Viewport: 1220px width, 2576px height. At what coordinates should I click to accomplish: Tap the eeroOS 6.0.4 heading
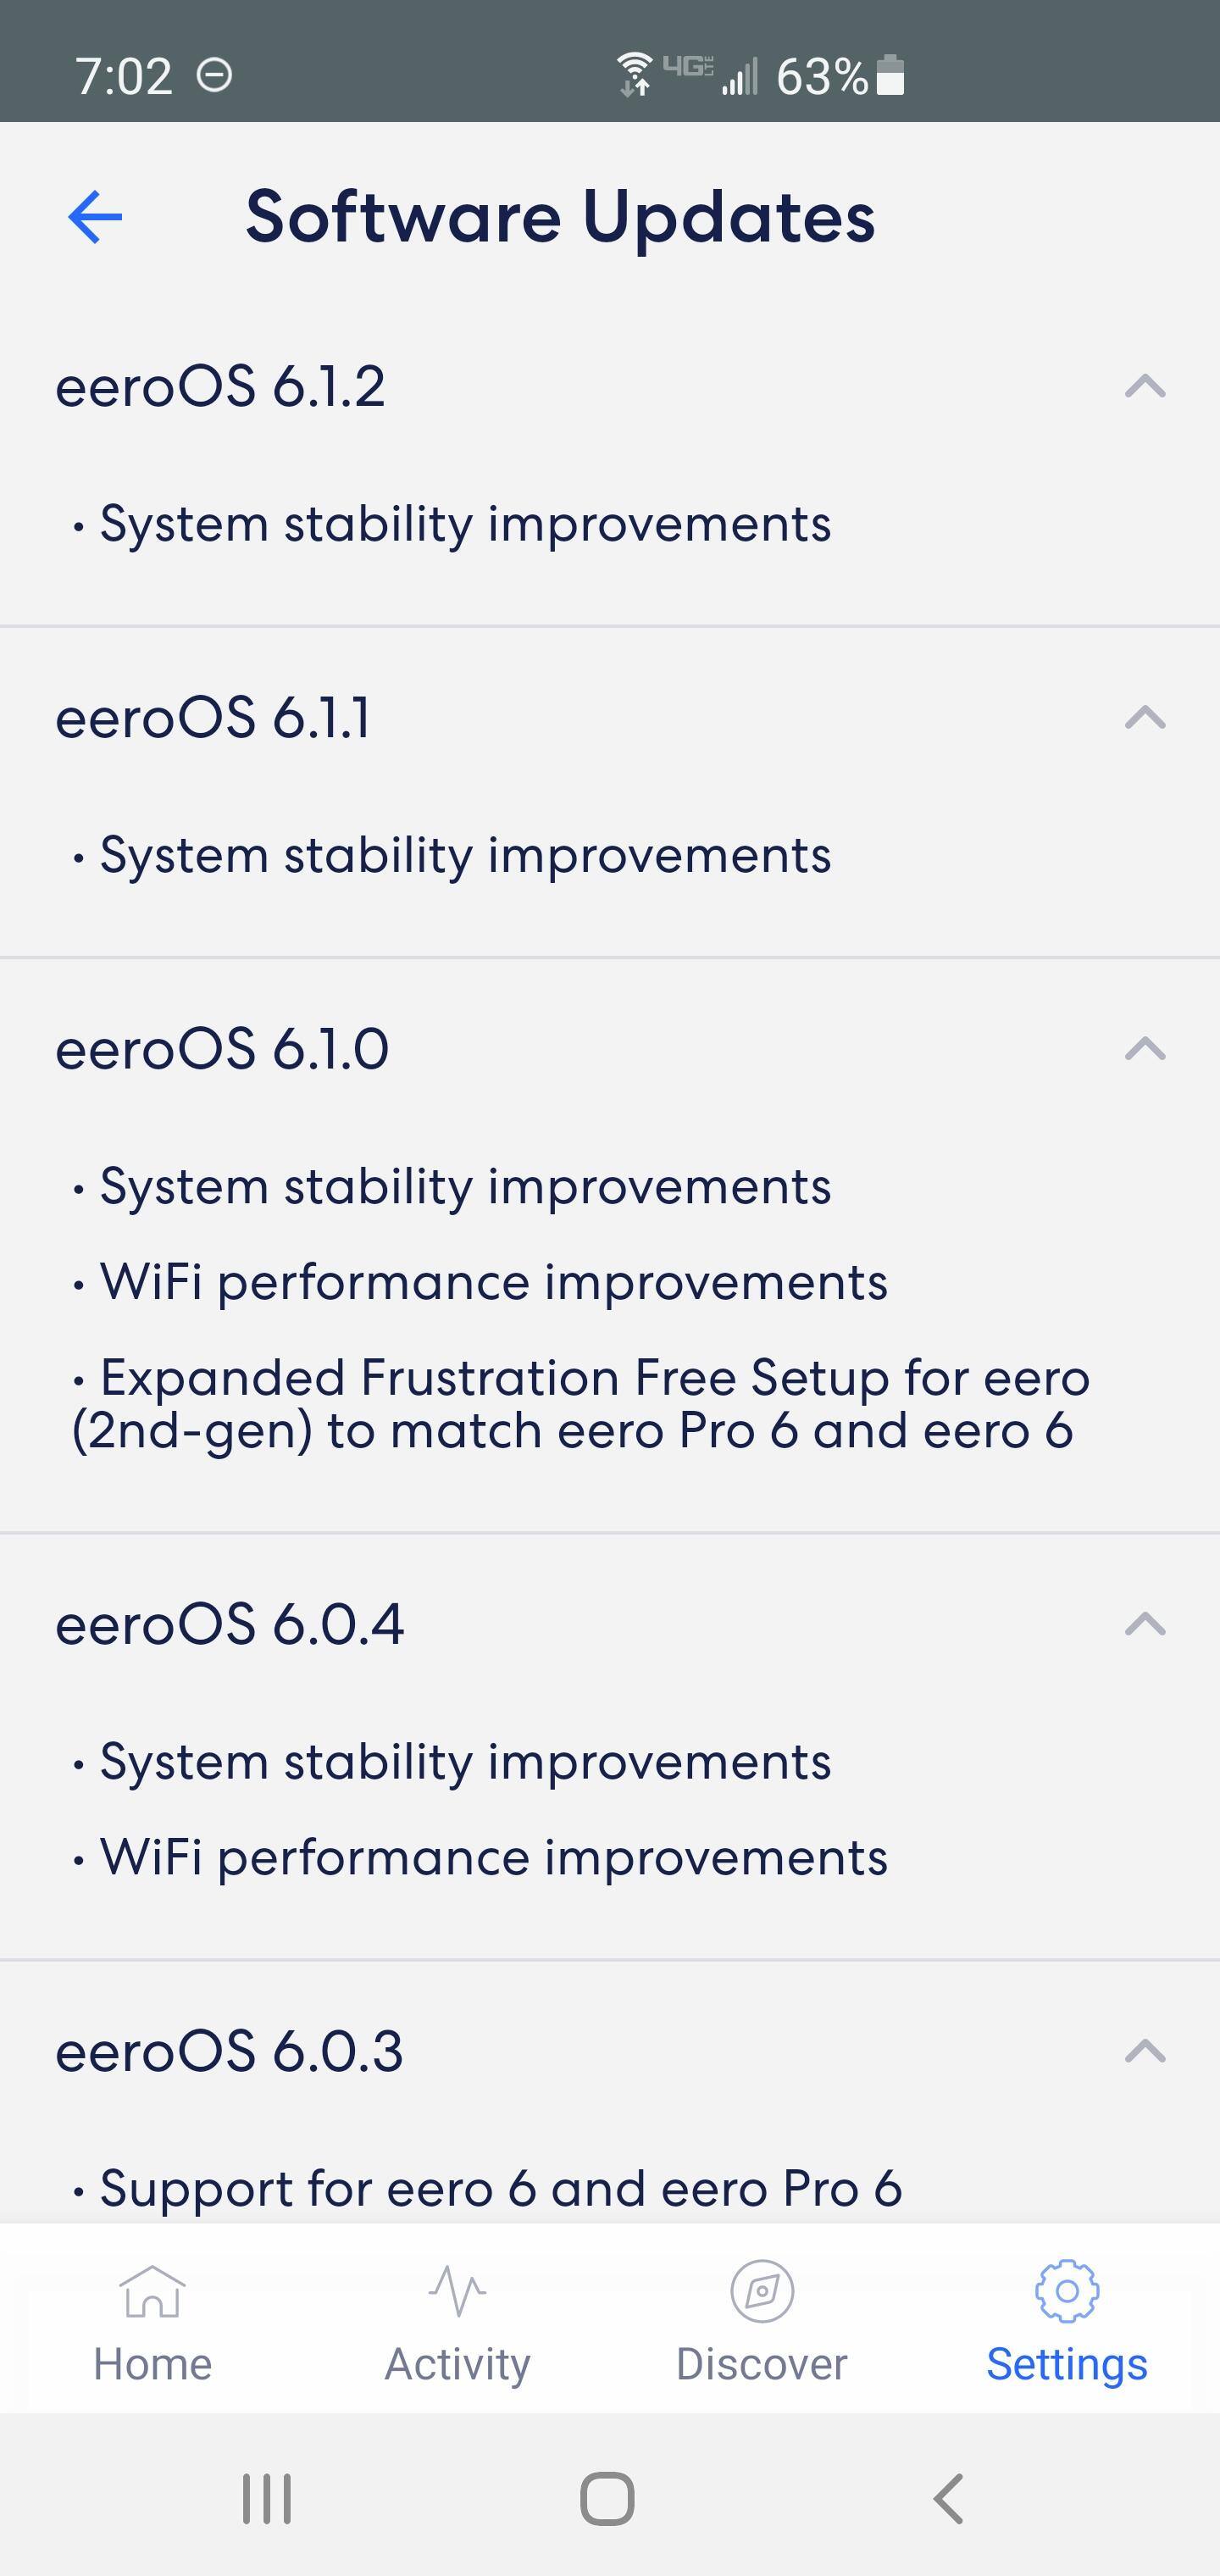(x=230, y=1624)
